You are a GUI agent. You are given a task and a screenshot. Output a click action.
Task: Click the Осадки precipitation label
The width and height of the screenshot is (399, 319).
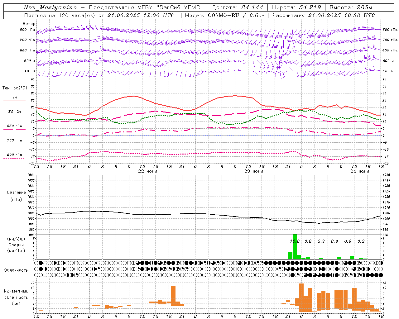(x=16, y=245)
